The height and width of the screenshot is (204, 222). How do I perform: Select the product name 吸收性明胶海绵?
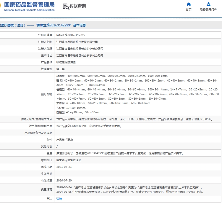(66, 62)
